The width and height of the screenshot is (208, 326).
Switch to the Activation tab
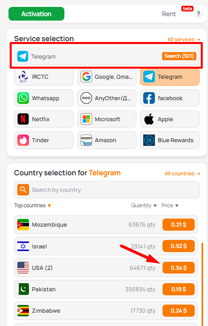[37, 14]
